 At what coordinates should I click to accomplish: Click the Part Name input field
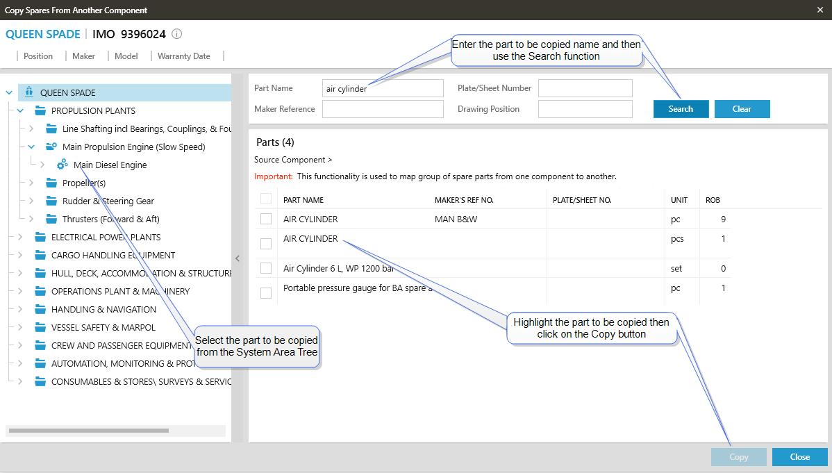pos(383,88)
